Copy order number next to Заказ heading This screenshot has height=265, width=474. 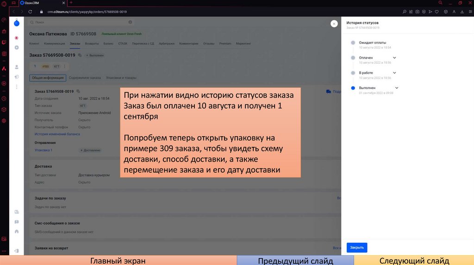pyautogui.click(x=80, y=55)
